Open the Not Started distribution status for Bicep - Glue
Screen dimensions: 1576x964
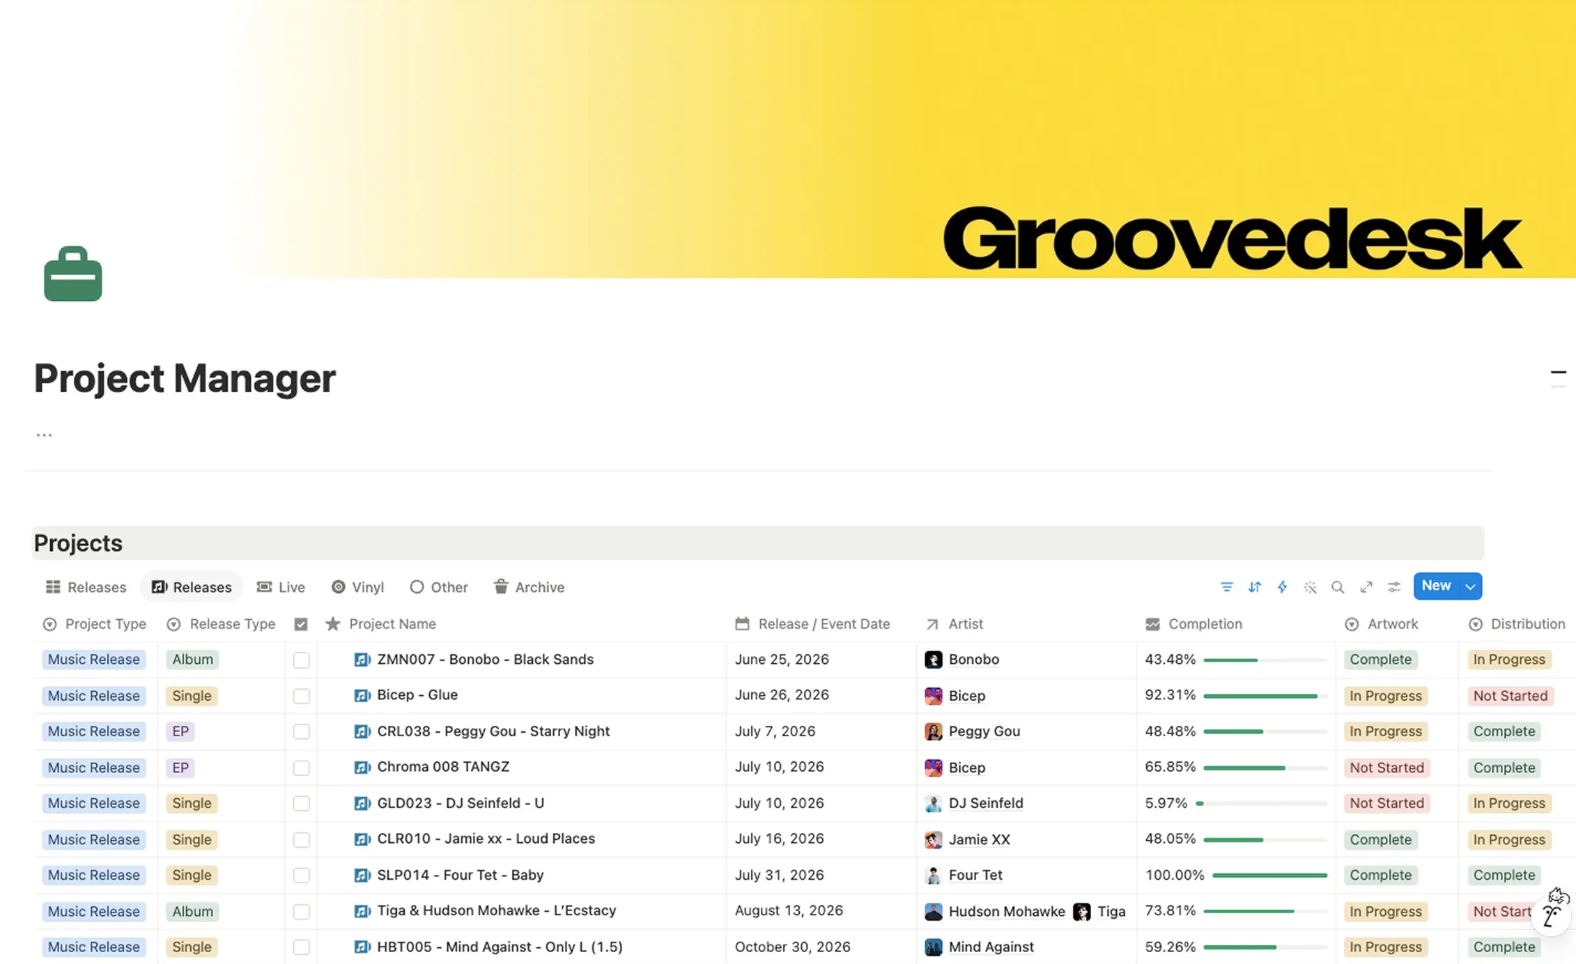click(x=1510, y=696)
